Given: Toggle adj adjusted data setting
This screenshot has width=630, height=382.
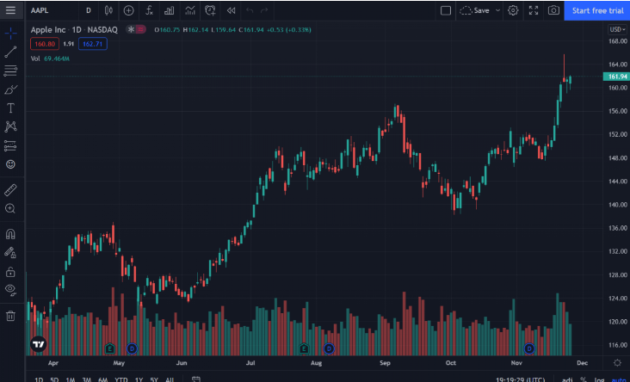Looking at the screenshot, I should pos(567,379).
